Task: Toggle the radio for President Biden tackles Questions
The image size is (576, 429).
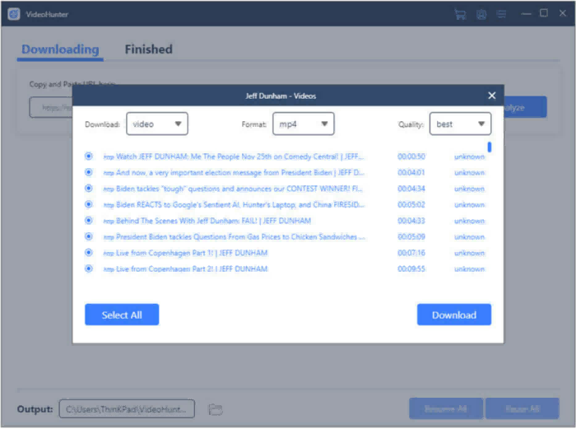Action: tap(89, 236)
